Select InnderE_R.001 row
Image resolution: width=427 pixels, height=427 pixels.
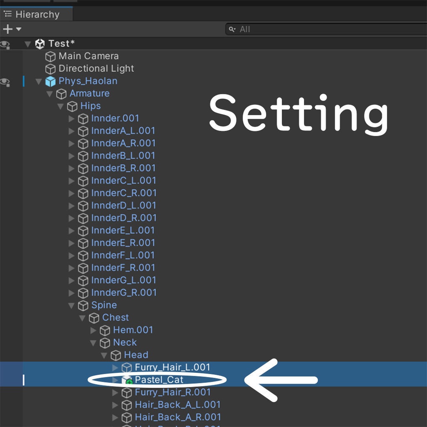123,243
